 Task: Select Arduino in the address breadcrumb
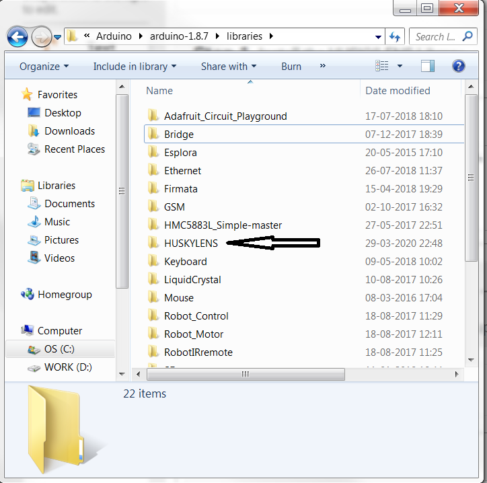tap(114, 36)
